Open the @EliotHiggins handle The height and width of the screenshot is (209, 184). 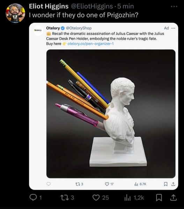pyautogui.click(x=92, y=6)
